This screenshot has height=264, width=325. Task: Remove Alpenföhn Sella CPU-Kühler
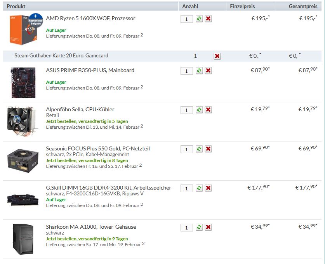[x=208, y=110]
